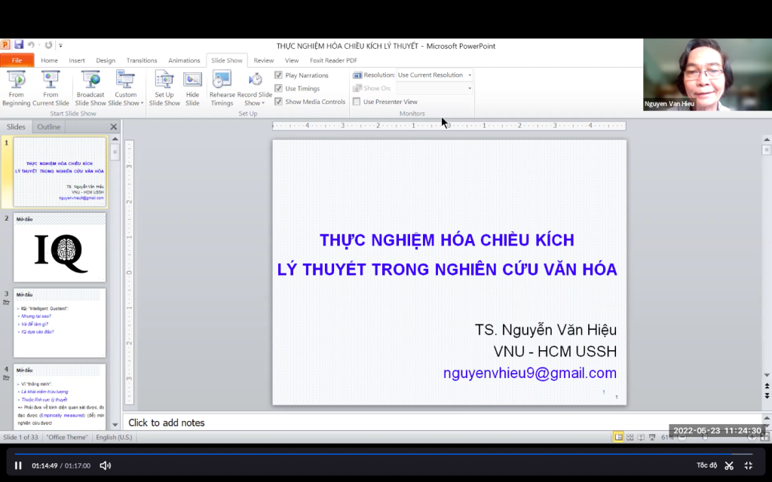
Task: Start Rehearse Timings
Action: point(222,89)
